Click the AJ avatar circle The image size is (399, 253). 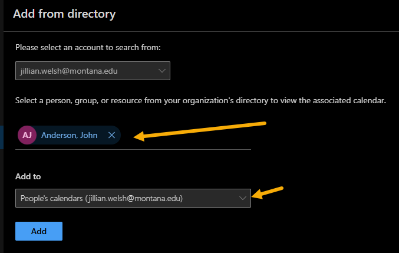pyautogui.click(x=27, y=135)
